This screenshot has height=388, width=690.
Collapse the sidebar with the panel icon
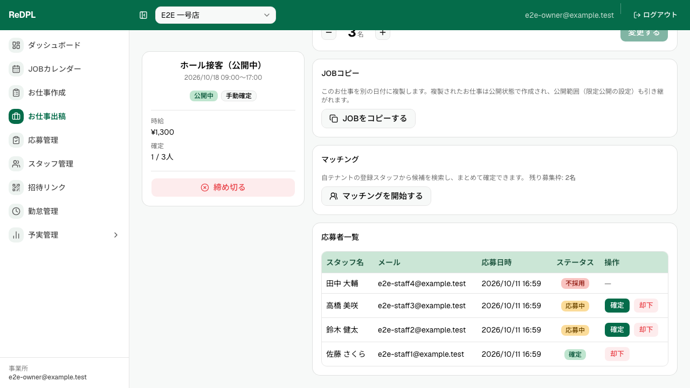pos(143,15)
